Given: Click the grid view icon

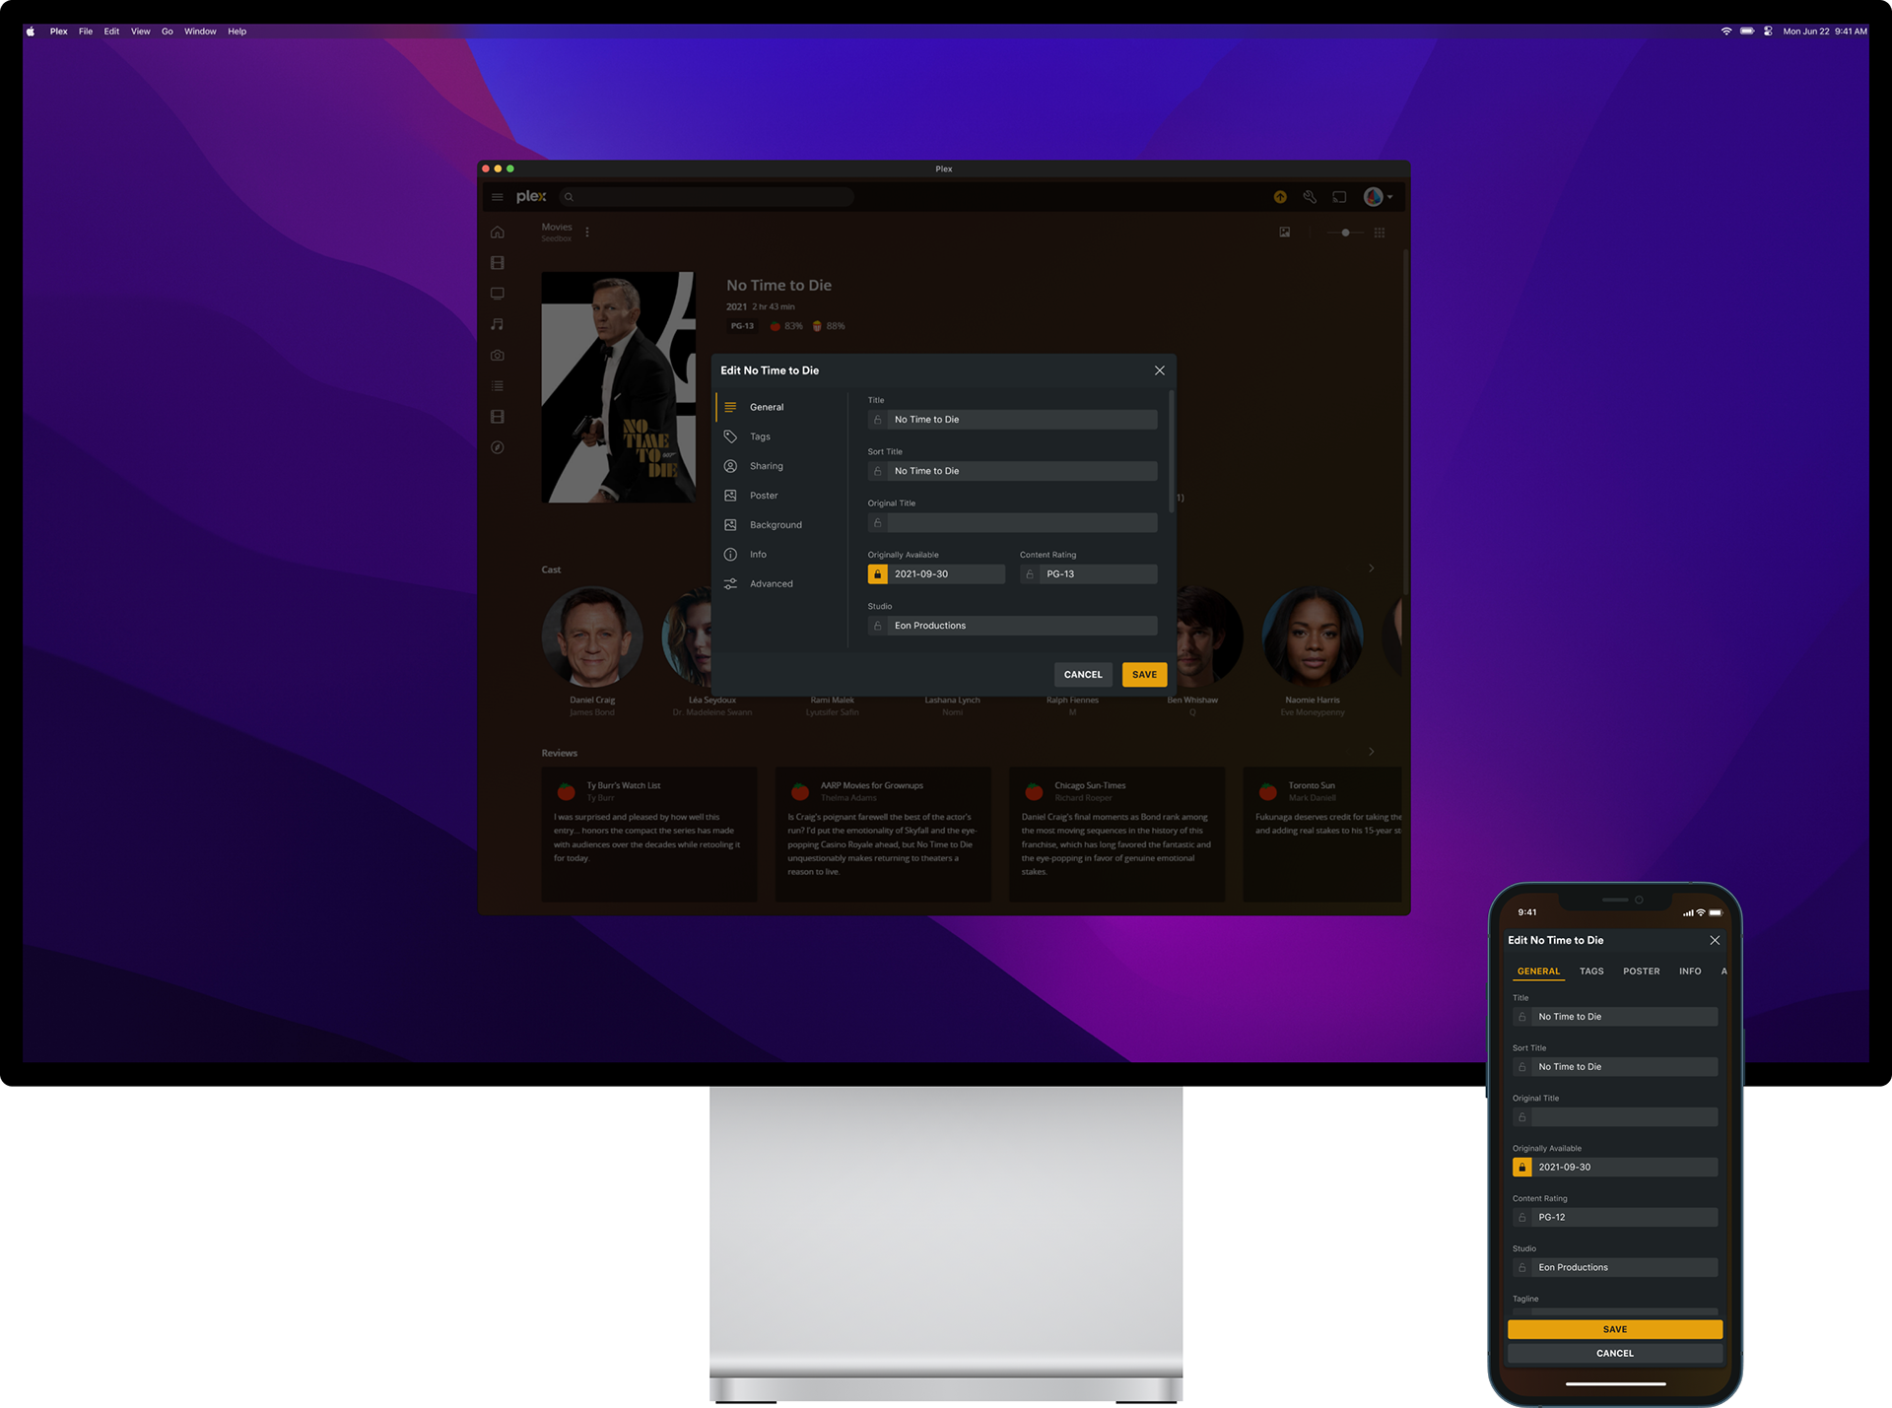Looking at the screenshot, I should (1380, 233).
